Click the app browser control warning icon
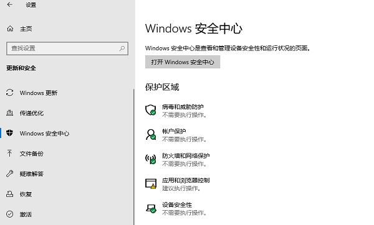The image size is (374, 225). click(151, 183)
